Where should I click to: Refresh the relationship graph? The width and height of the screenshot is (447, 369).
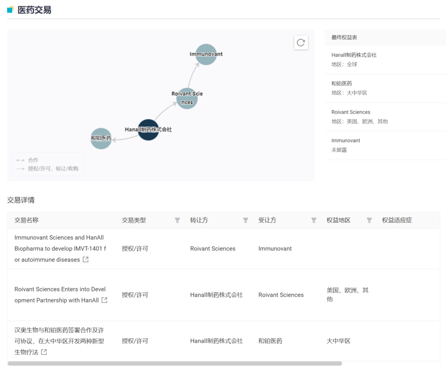[x=301, y=43]
